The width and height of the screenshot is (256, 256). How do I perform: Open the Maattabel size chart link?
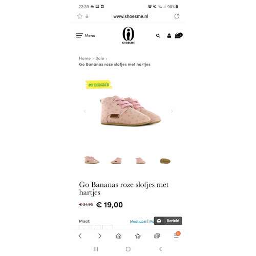click(x=138, y=221)
